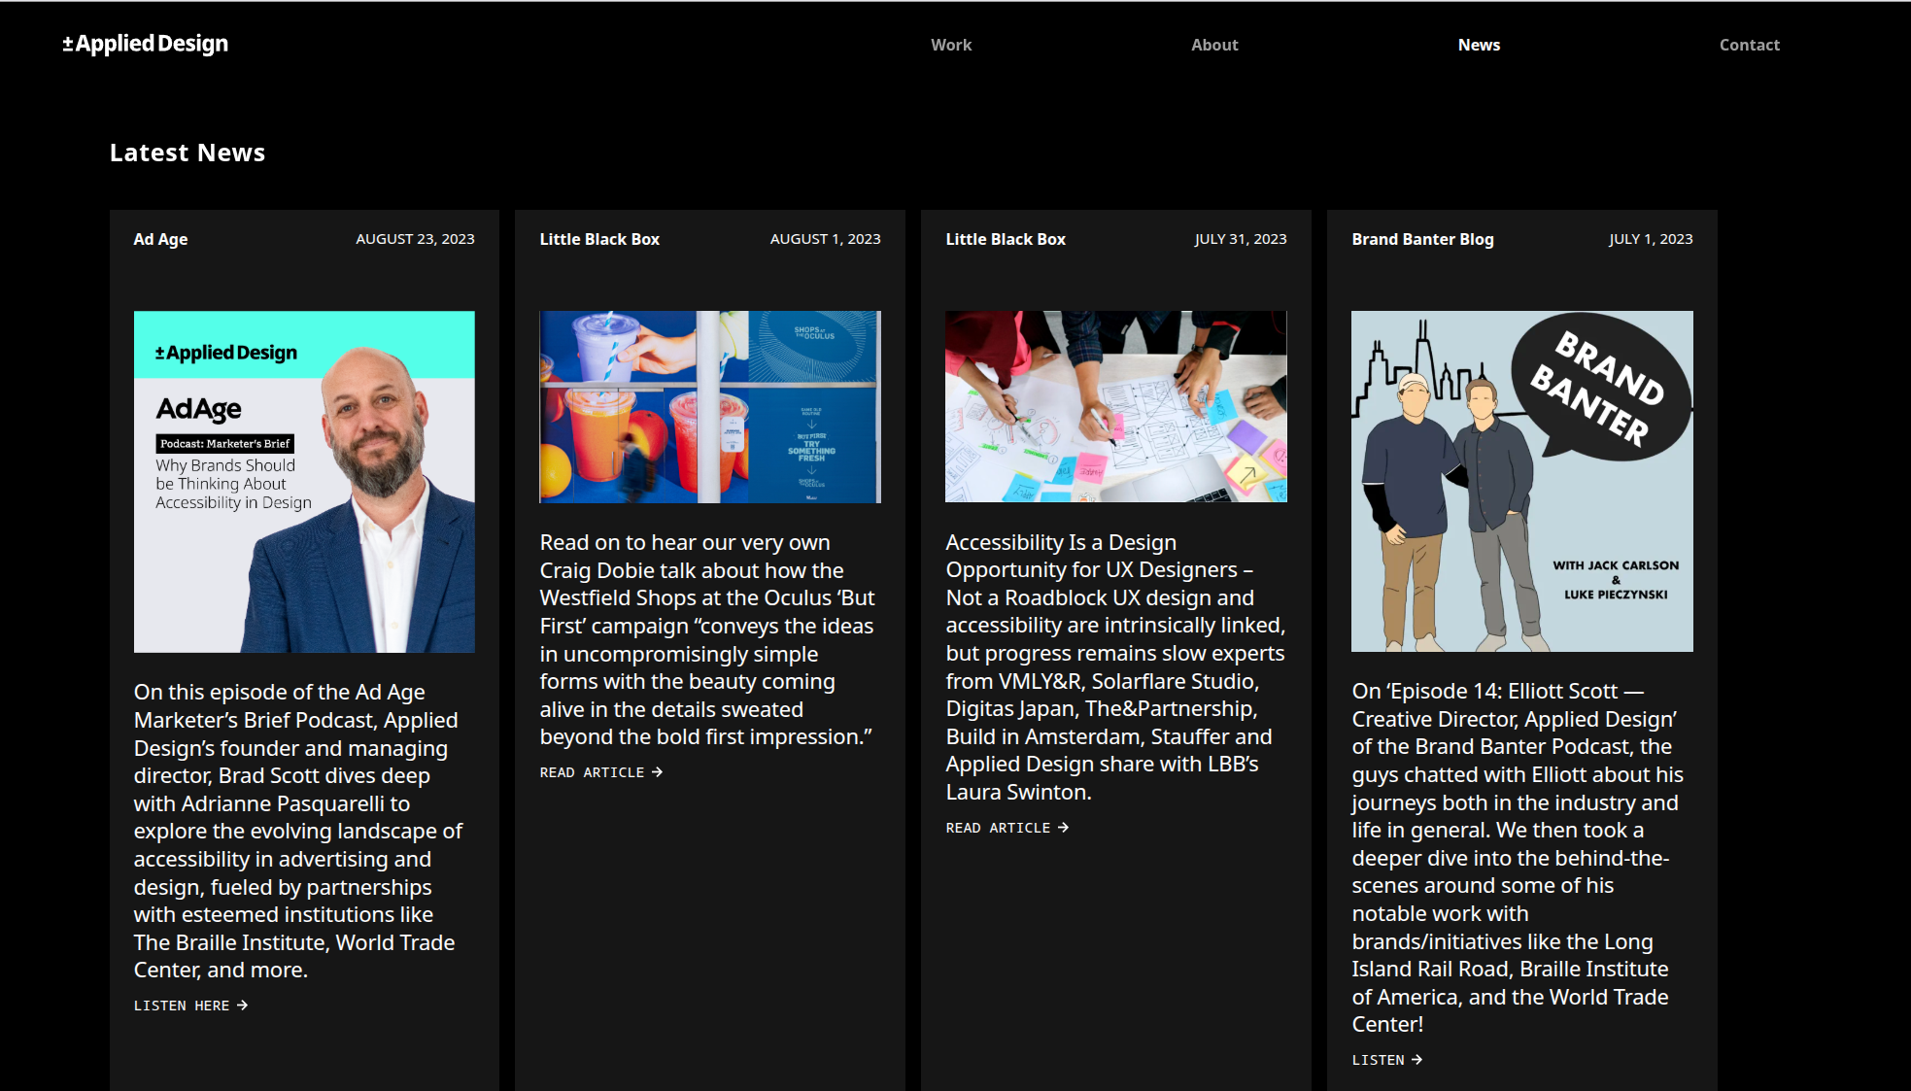This screenshot has width=1911, height=1091.
Task: Click the Little Black Box label dated August 1
Action: [599, 239]
